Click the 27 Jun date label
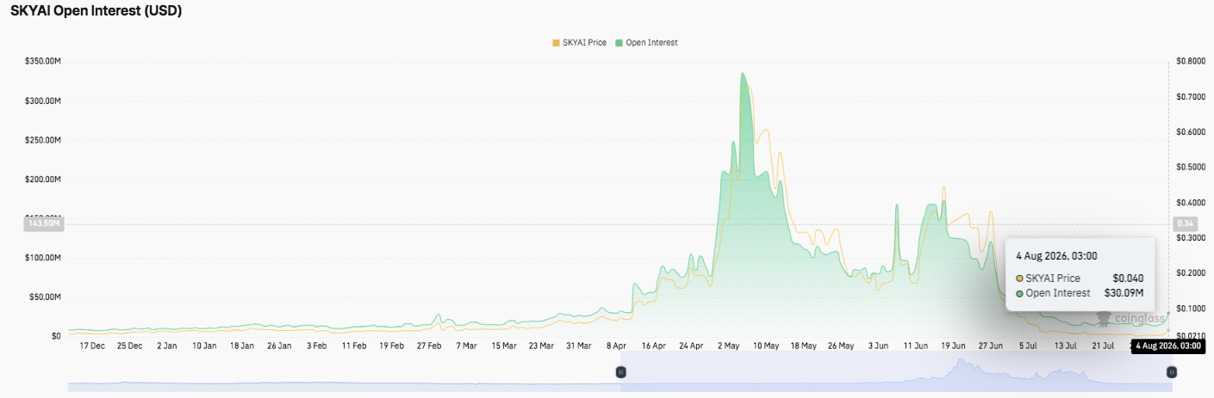Image resolution: width=1214 pixels, height=398 pixels. pos(990,346)
